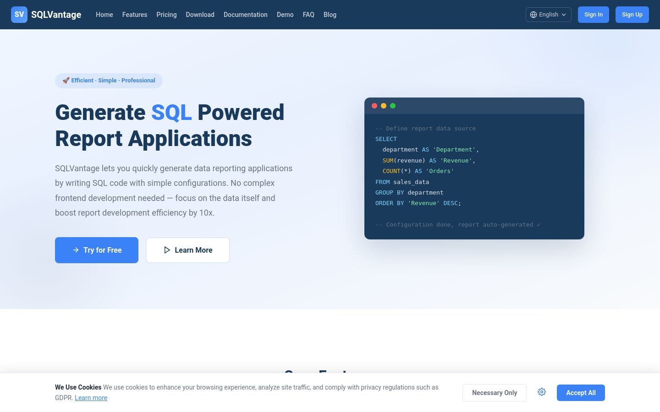
Task: Click the yellow dot in code window
Action: (x=384, y=106)
